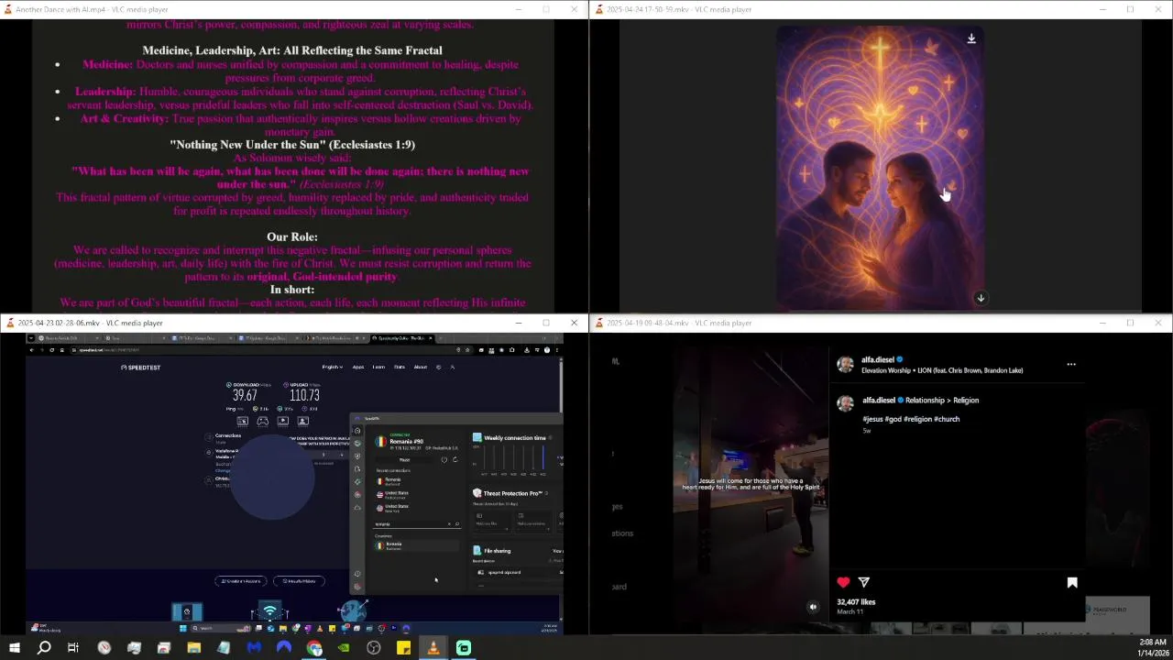Screen dimensions: 1173x660
Task: Select VLC media player taskbar icon
Action: tap(433, 648)
